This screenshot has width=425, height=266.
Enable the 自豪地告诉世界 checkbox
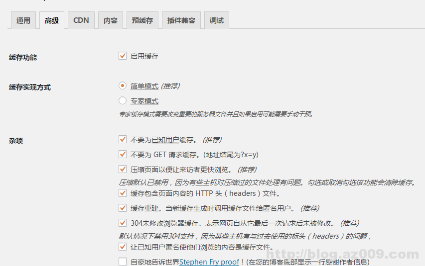coord(123,262)
